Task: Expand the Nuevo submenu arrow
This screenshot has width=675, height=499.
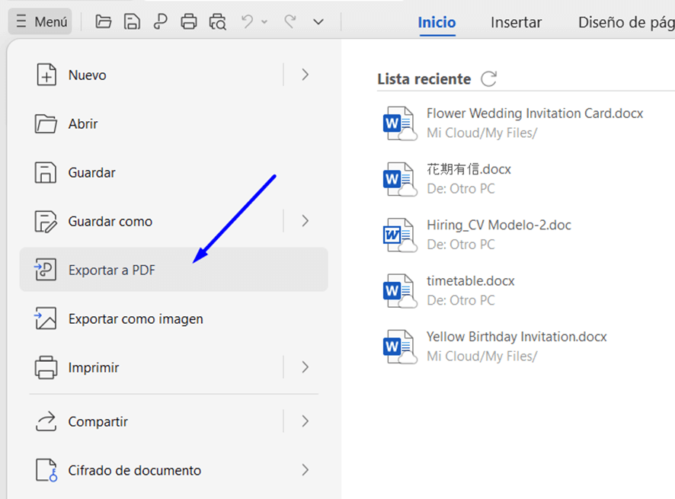Action: [305, 75]
